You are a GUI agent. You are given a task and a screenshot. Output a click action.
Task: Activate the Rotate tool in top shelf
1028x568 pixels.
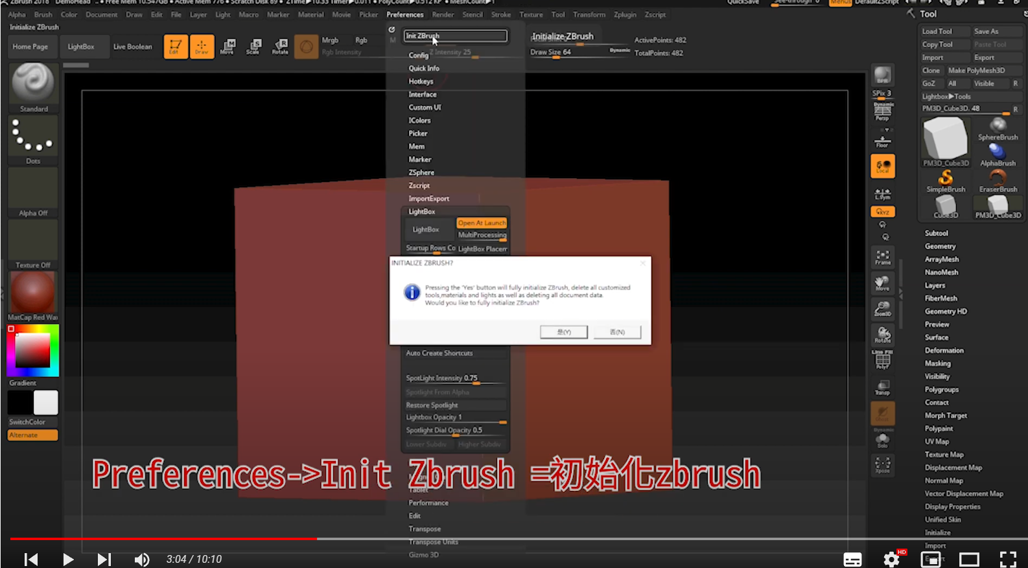[280, 47]
